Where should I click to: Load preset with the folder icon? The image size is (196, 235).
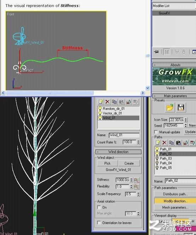pyautogui.click(x=170, y=108)
